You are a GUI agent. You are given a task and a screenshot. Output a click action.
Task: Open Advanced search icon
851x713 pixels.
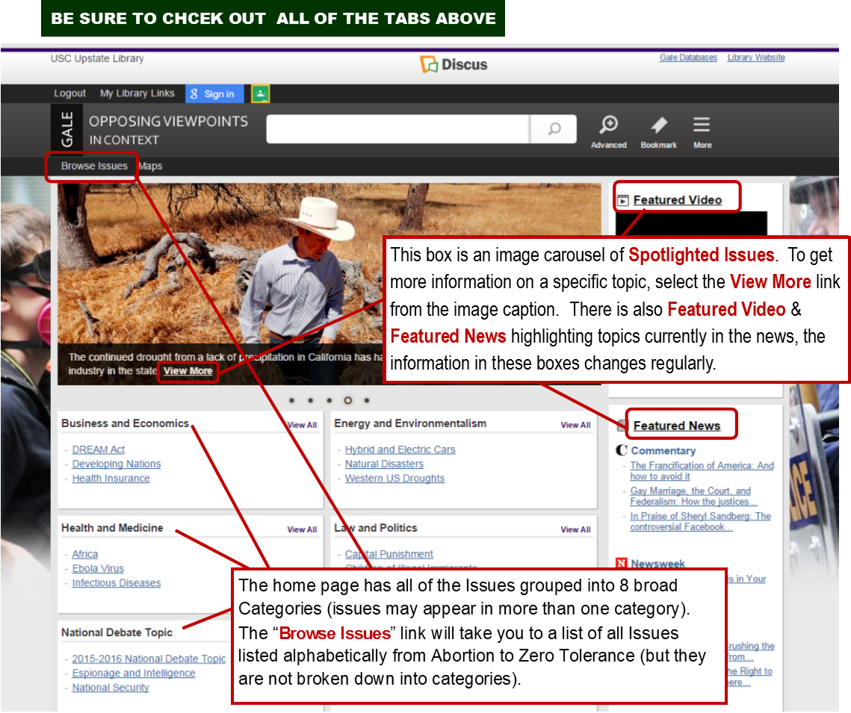pos(608,131)
